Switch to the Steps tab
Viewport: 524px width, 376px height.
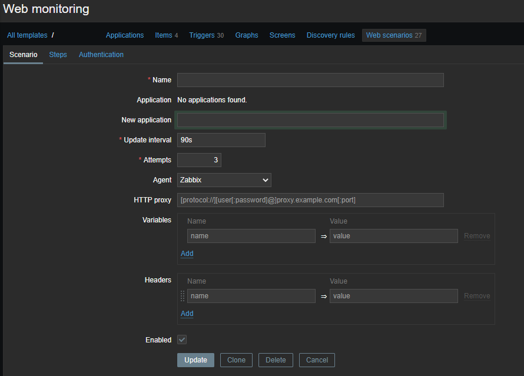(x=58, y=54)
